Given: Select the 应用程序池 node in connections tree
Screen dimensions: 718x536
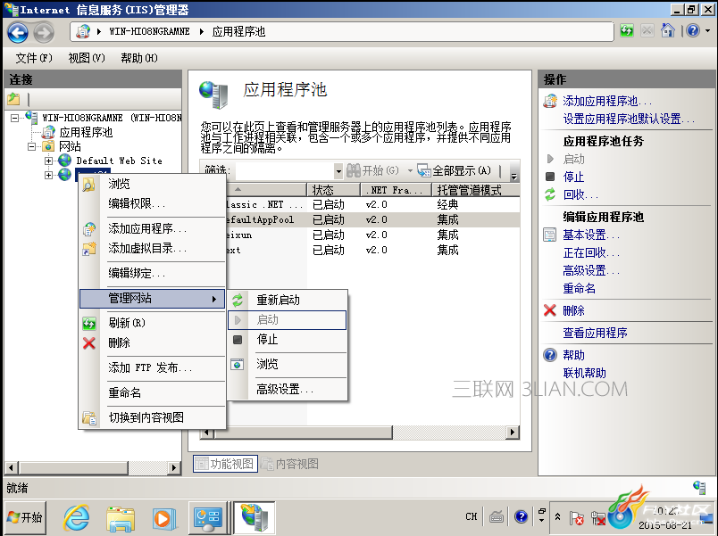Looking at the screenshot, I should pos(86,132).
